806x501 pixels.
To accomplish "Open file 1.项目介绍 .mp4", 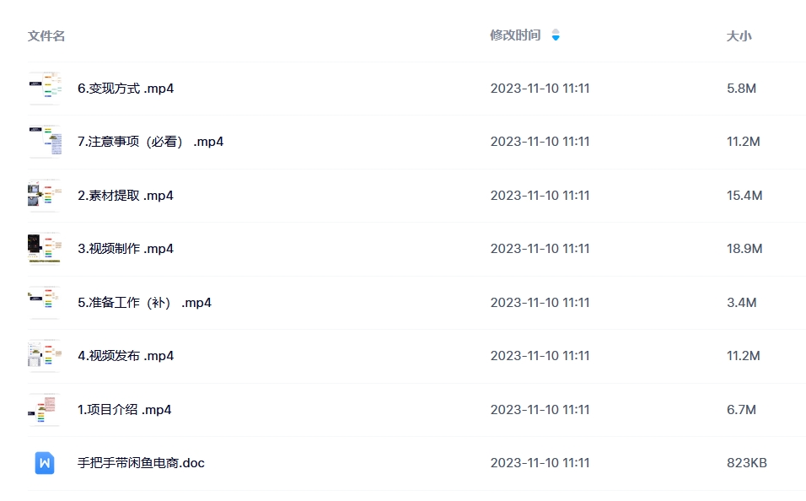I will (x=125, y=409).
